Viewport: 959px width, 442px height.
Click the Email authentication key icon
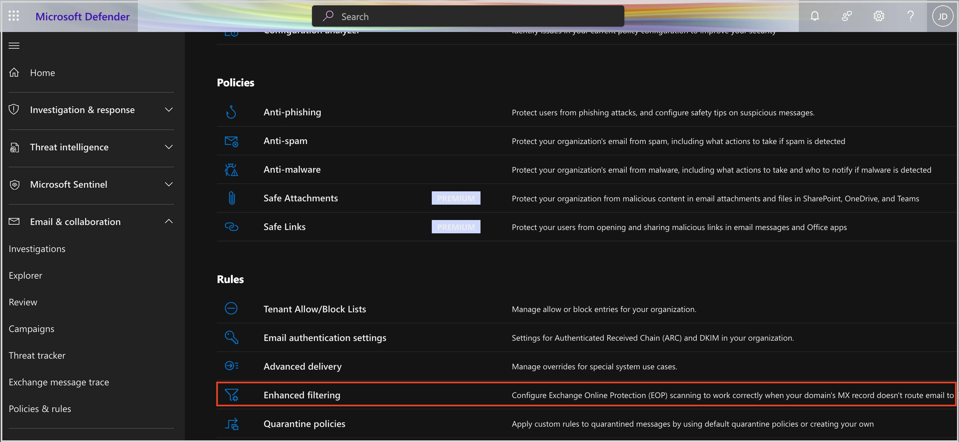(x=232, y=338)
